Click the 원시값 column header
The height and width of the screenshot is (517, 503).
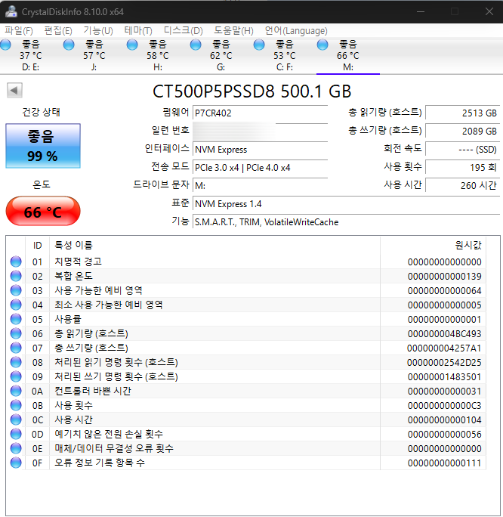click(434, 245)
